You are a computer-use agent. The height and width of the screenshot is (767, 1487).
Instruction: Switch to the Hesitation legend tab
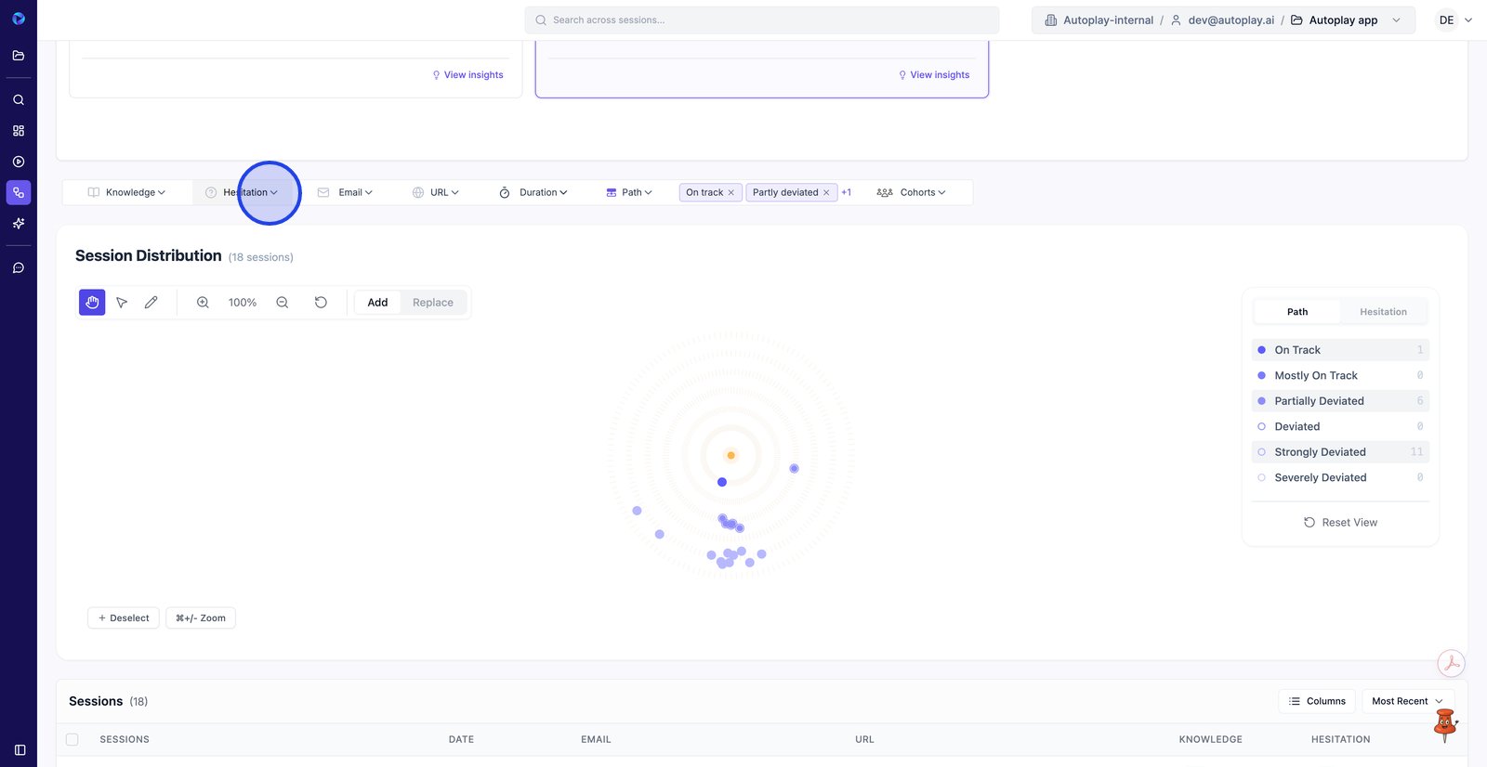(x=1383, y=312)
